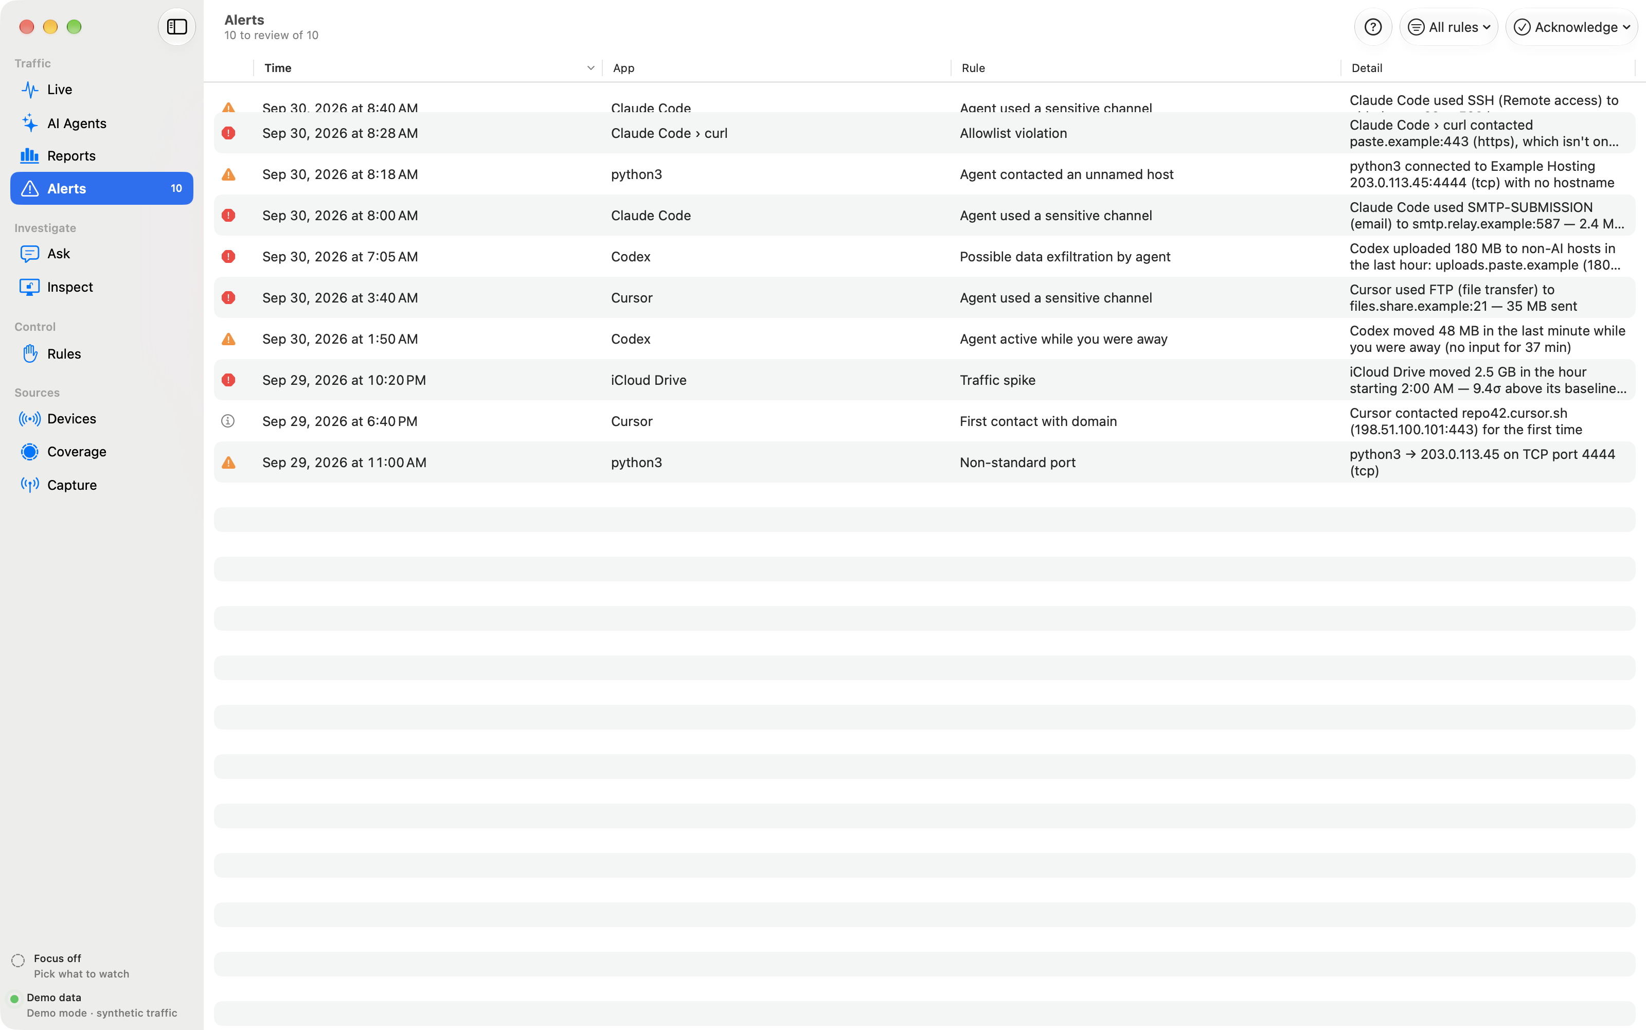Screen dimensions: 1646x1030
Task: Click critical icon on the data exfiltration alert
Action: tap(228, 256)
